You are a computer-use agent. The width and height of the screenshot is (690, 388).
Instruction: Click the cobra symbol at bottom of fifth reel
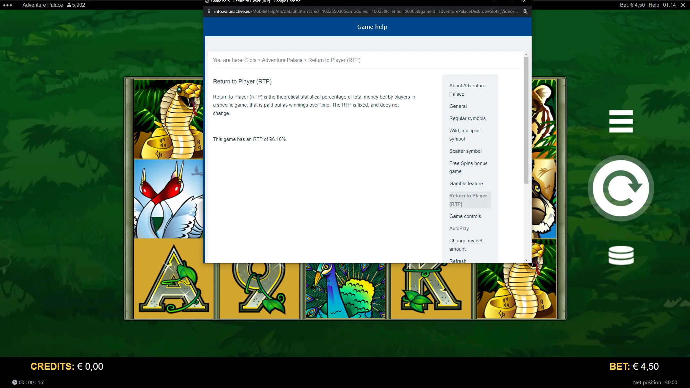(x=517, y=291)
